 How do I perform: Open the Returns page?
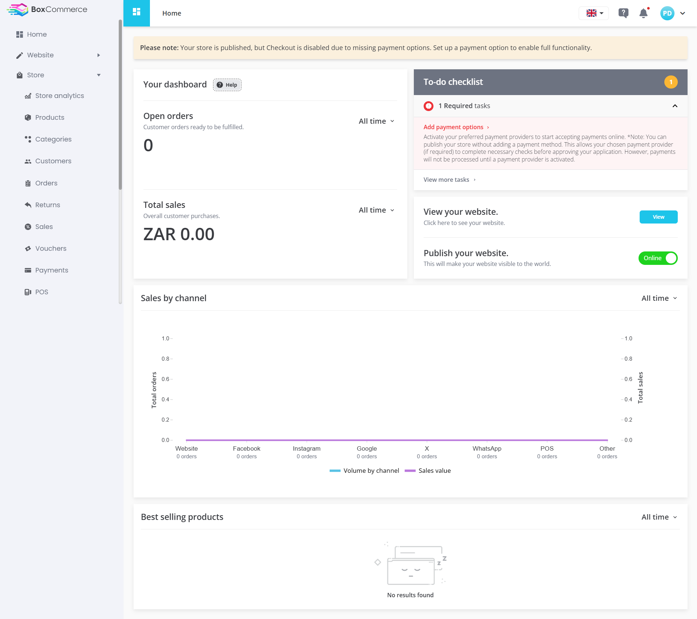[48, 205]
